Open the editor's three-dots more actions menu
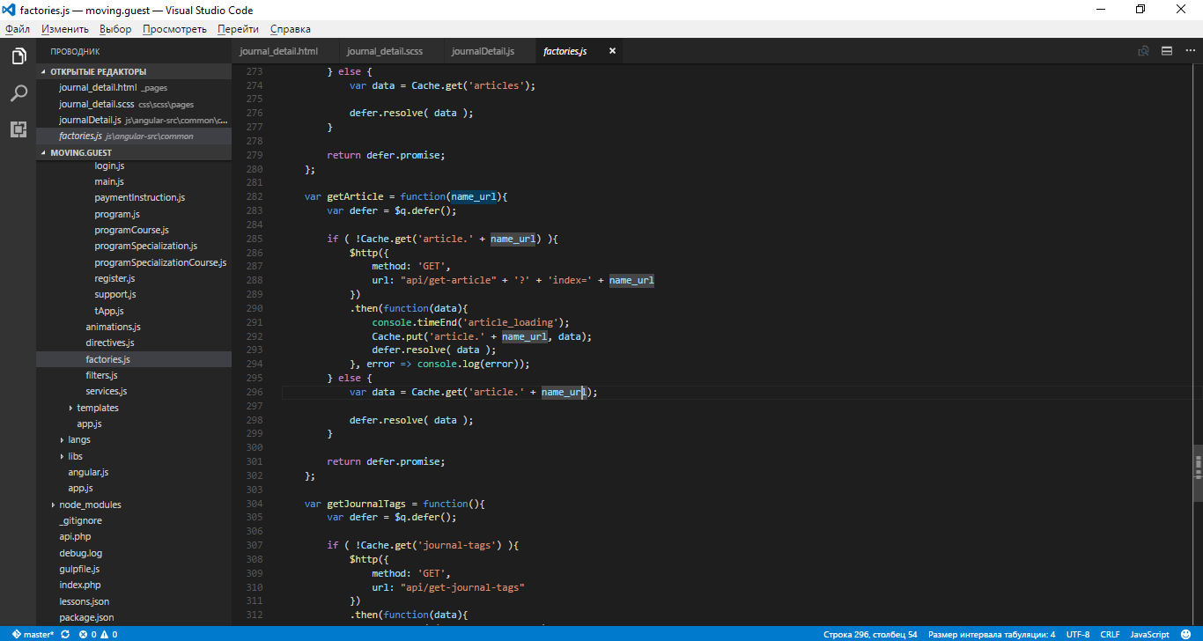This screenshot has height=641, width=1203. click(1188, 51)
